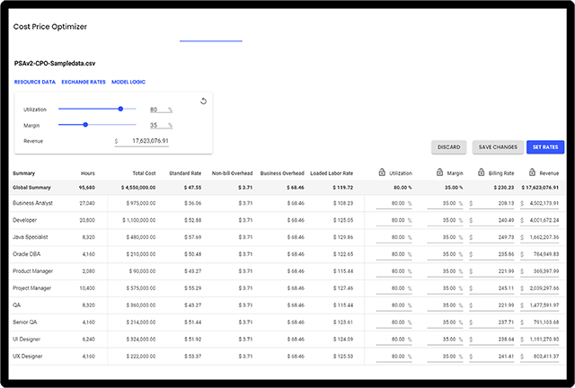Edit Product Manager billing rate field
This screenshot has height=388, width=575.
[491, 271]
